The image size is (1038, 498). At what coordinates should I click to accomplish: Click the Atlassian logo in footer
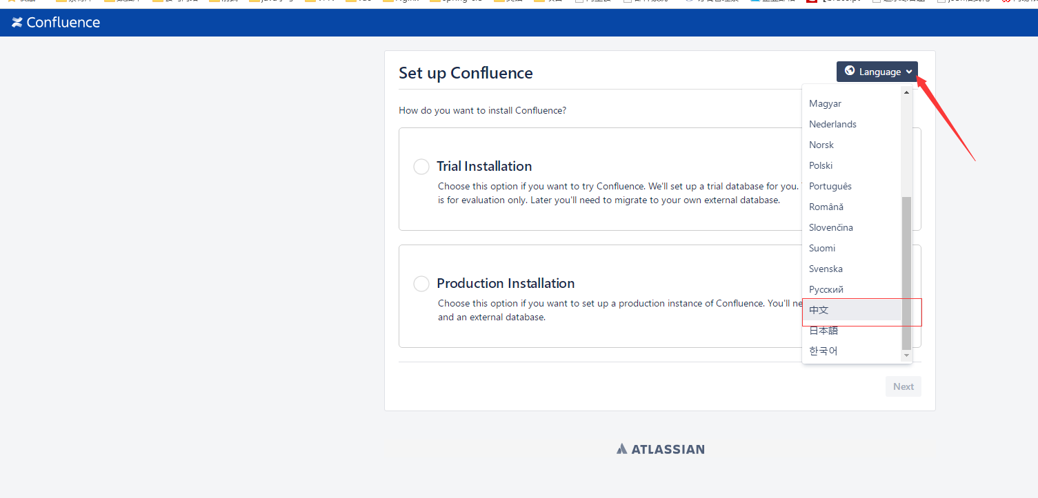661,449
